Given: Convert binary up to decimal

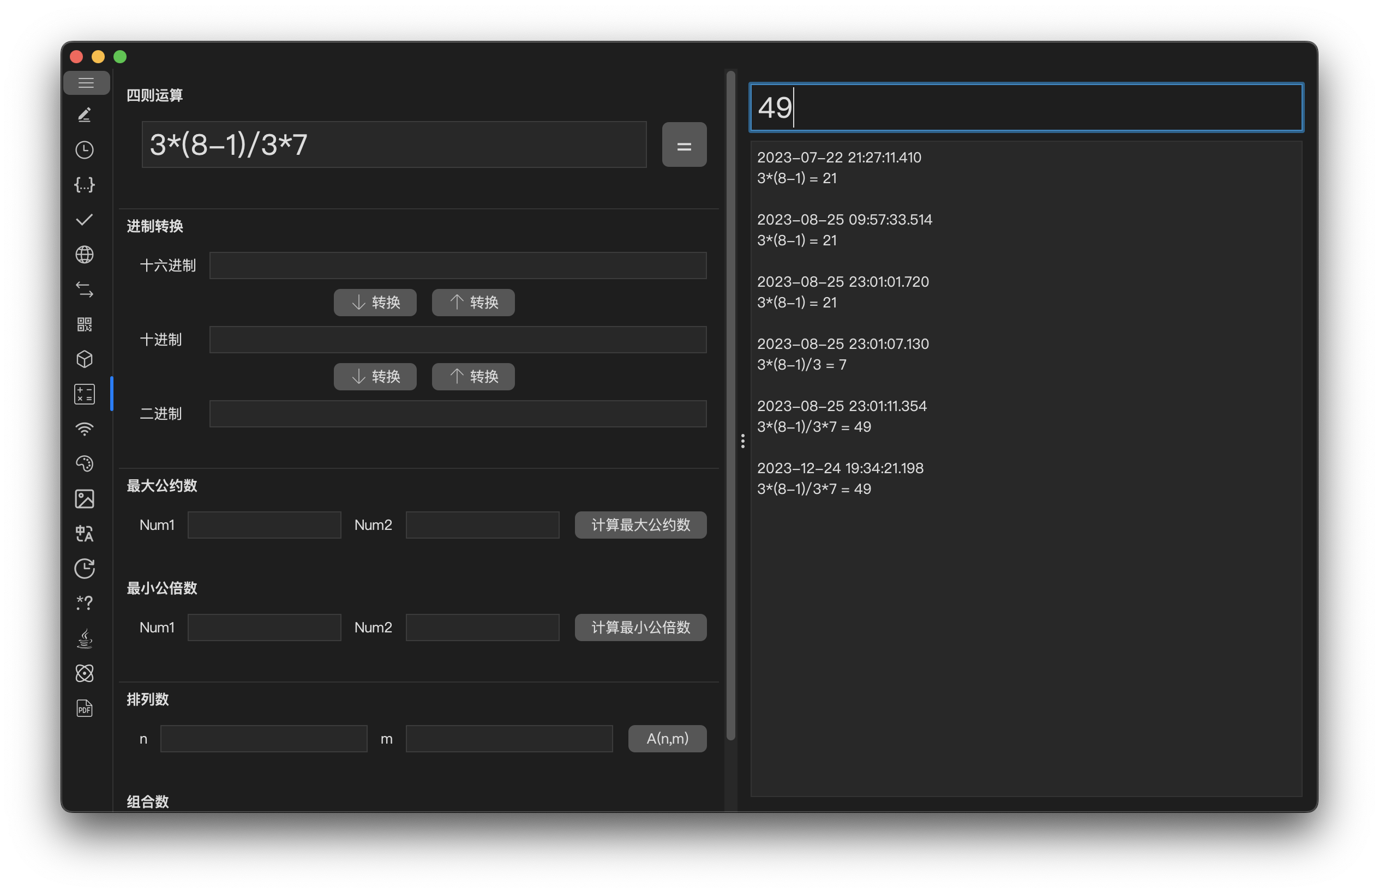Looking at the screenshot, I should click(x=473, y=376).
